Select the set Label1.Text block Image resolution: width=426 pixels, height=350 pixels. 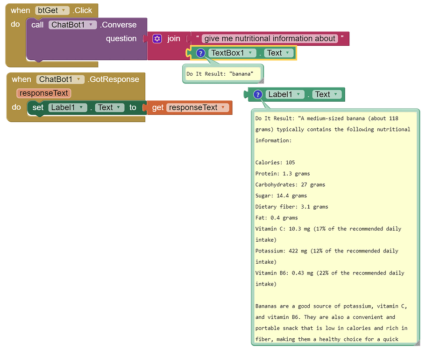pyautogui.click(x=37, y=107)
